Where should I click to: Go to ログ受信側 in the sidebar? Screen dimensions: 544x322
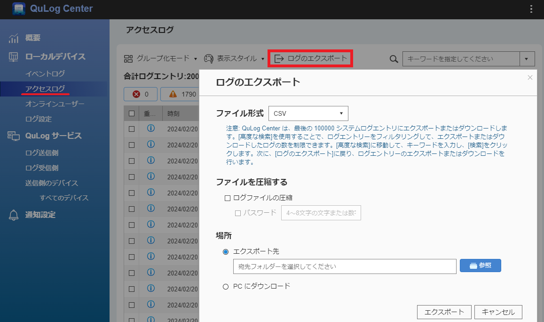(42, 168)
